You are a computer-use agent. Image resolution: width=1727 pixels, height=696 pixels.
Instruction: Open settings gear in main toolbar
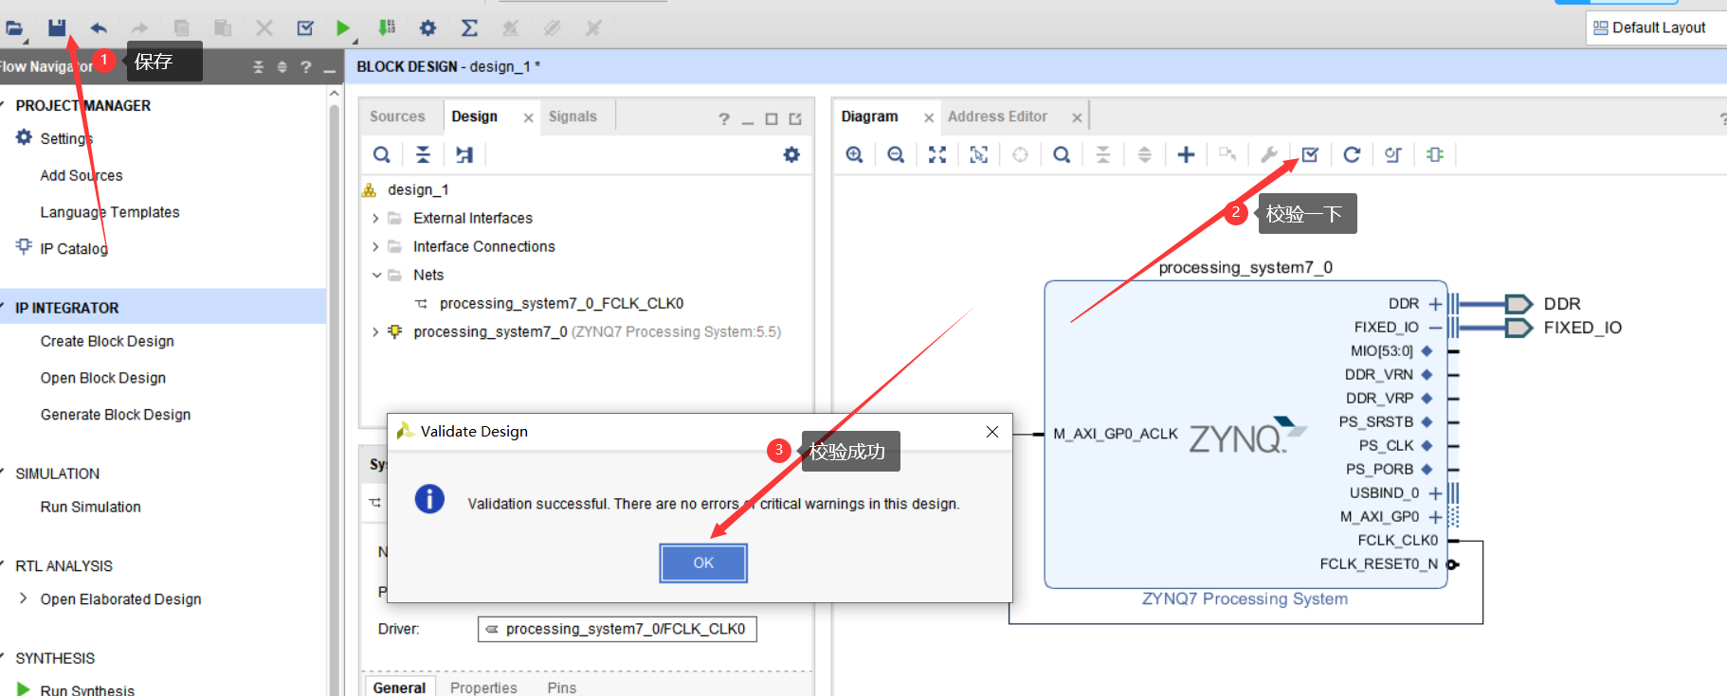pyautogui.click(x=427, y=27)
